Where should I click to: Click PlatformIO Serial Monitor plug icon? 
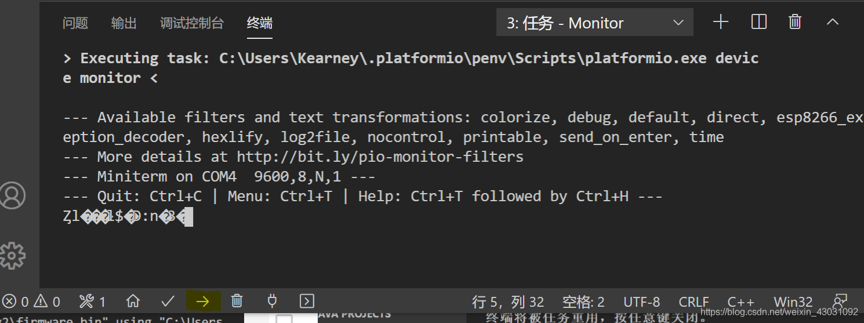[271, 301]
